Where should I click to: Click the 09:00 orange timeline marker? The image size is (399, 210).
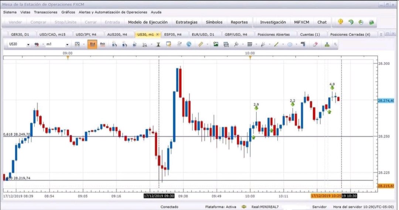(68, 57)
